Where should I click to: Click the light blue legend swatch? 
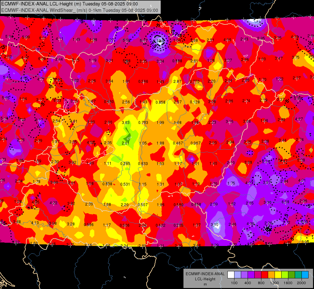click(238, 275)
